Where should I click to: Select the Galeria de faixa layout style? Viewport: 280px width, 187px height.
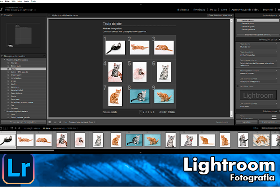[x=247, y=23]
